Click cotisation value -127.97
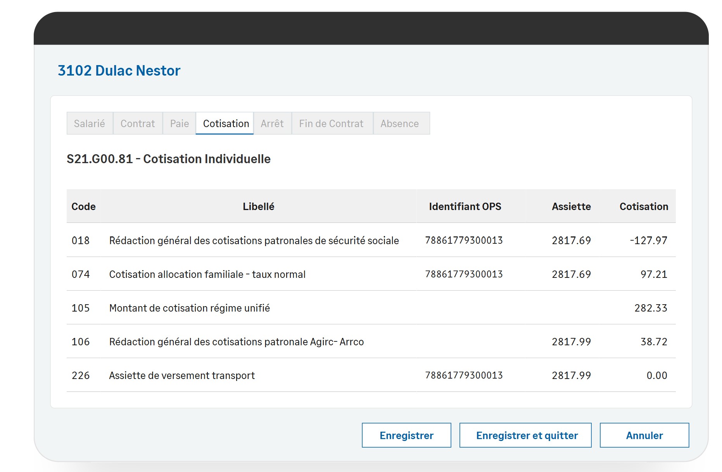The image size is (722, 472). [x=649, y=241]
